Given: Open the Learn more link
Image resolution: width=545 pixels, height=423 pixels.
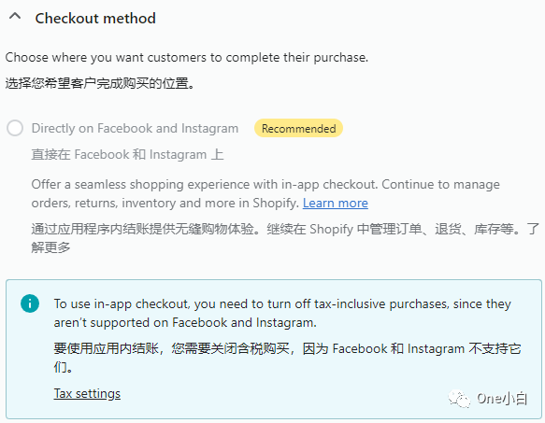Looking at the screenshot, I should pos(335,203).
